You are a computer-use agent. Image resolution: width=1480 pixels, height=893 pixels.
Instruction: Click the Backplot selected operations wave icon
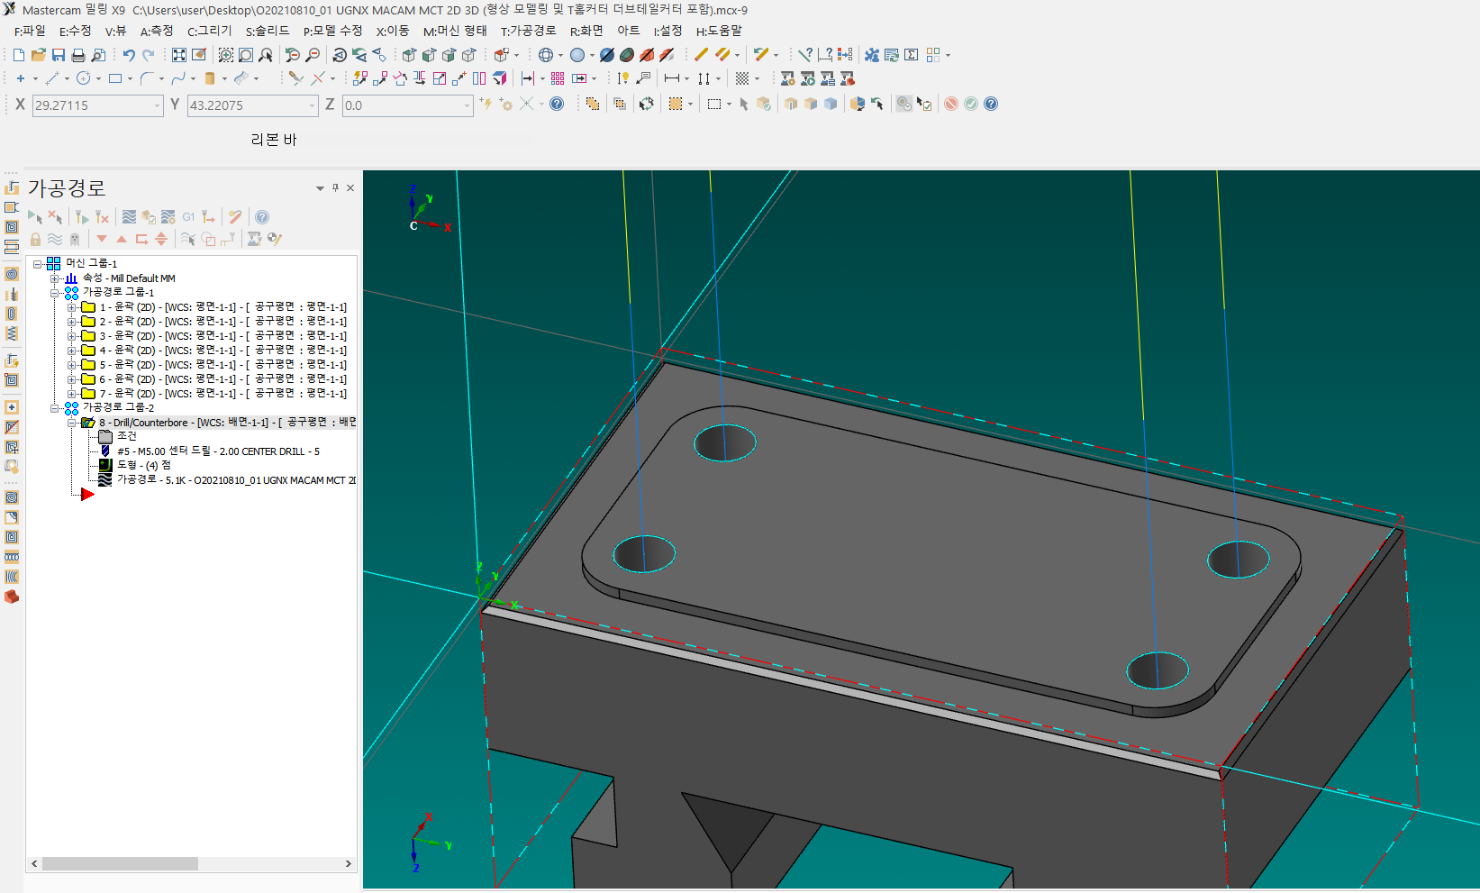[x=129, y=217]
